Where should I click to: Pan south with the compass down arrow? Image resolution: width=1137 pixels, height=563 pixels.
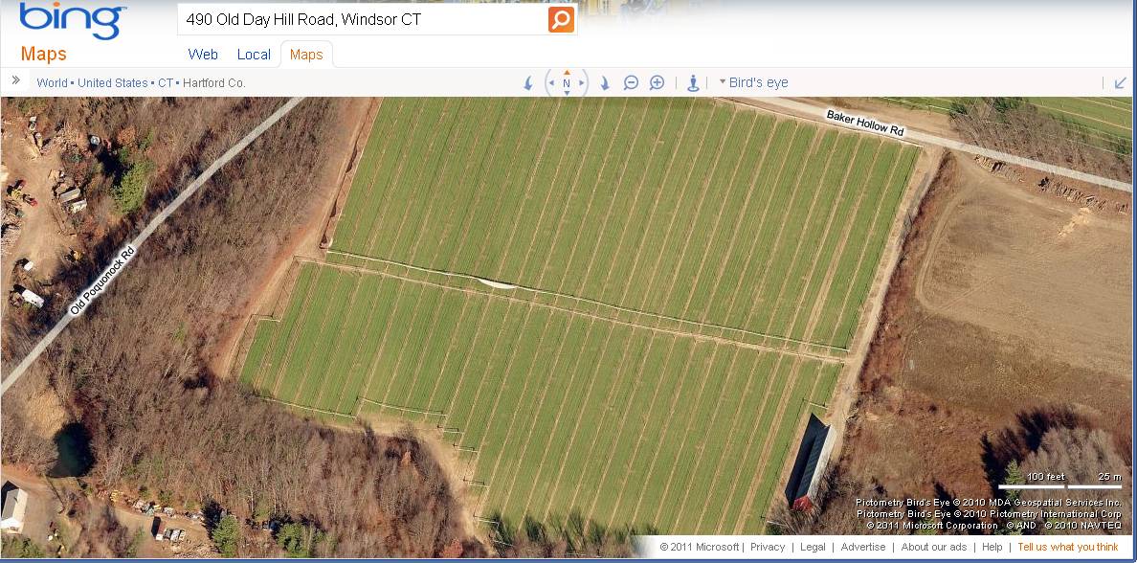(x=567, y=94)
